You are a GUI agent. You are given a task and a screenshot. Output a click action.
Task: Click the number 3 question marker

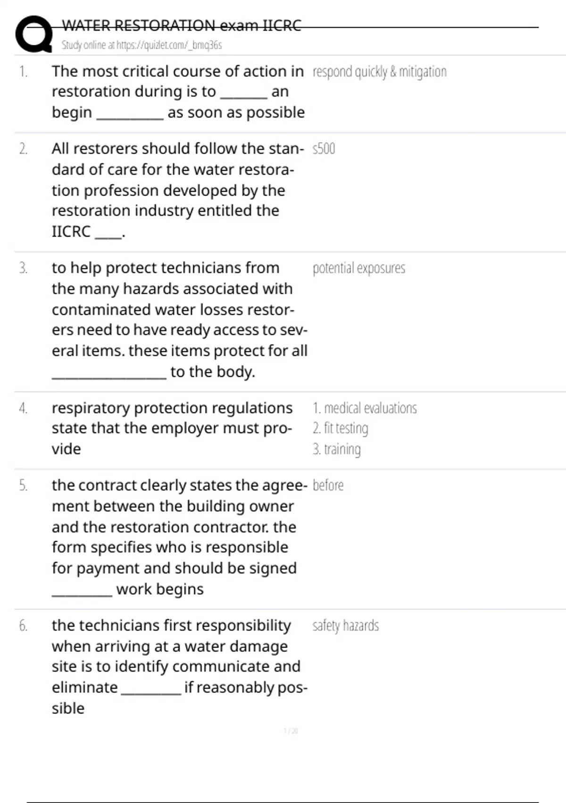point(23,268)
